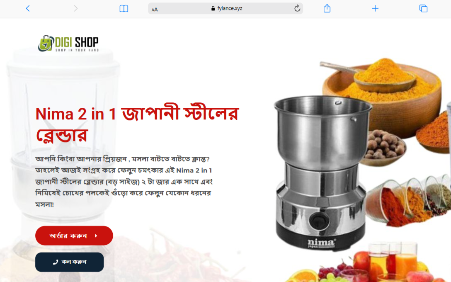
Task: Click the phone icon on call button
Action: click(56, 262)
